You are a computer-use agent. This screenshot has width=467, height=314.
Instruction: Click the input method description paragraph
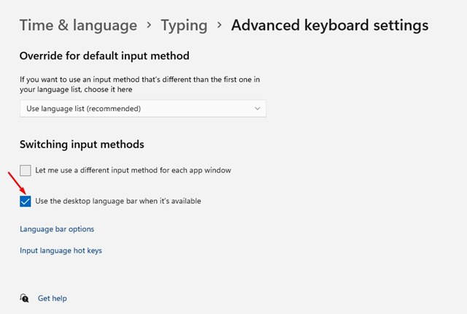point(139,84)
